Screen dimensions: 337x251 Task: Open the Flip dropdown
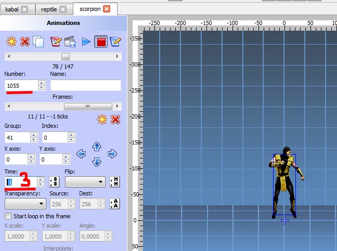pos(85,182)
